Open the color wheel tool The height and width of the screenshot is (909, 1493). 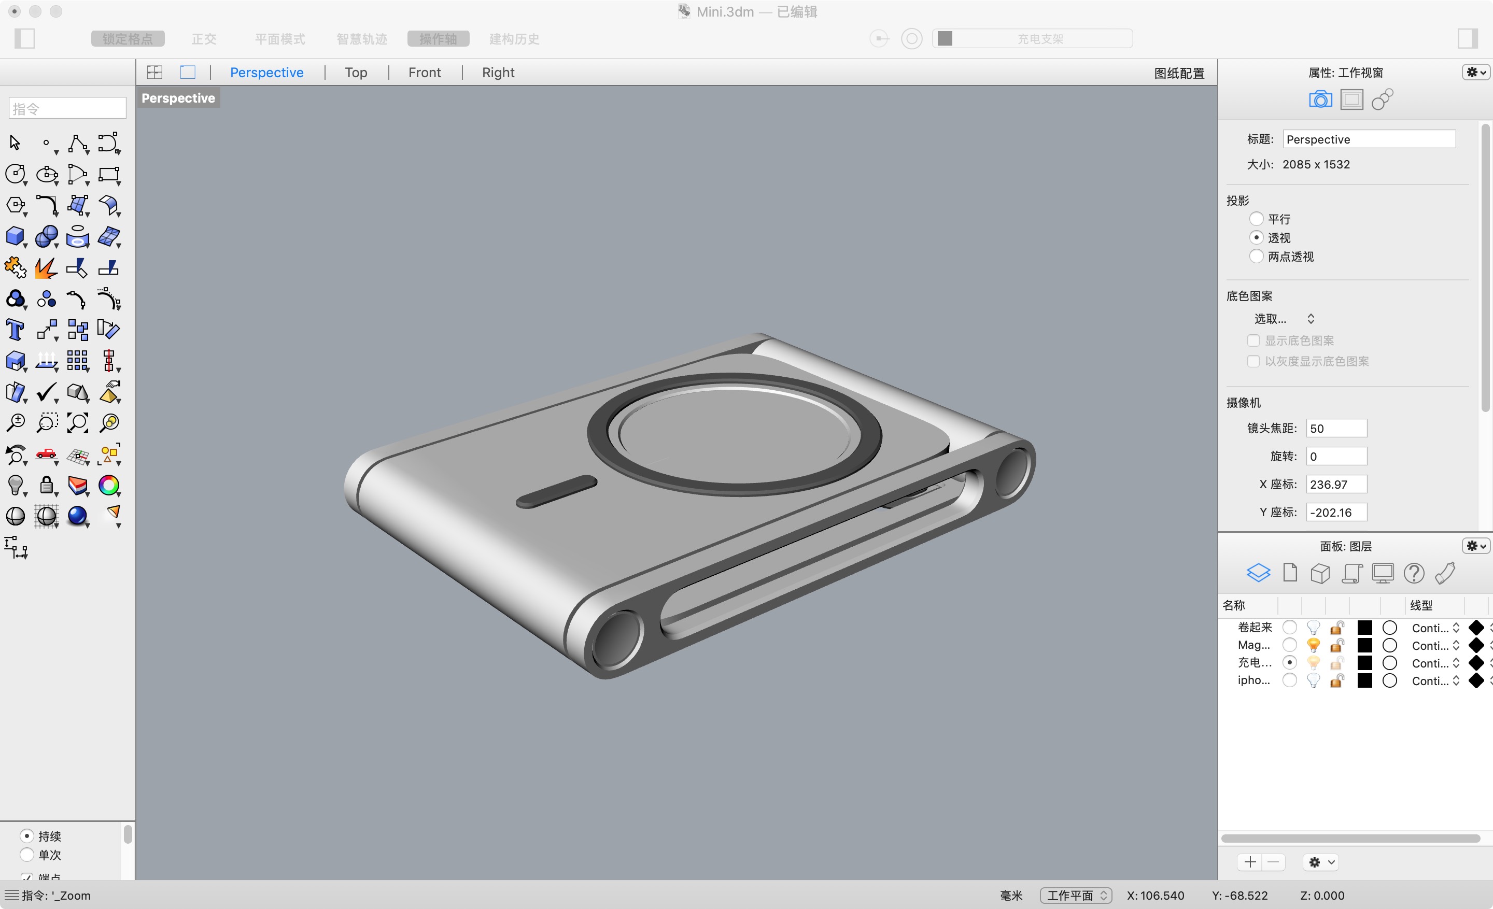(x=109, y=485)
